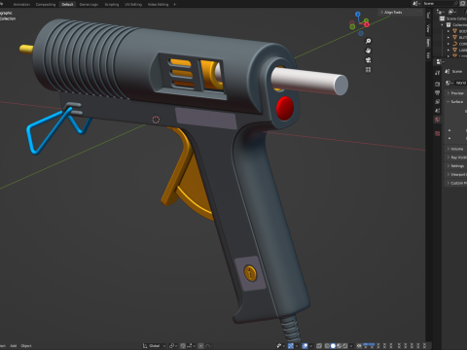Click the transform orientation axes icon

click(x=145, y=346)
